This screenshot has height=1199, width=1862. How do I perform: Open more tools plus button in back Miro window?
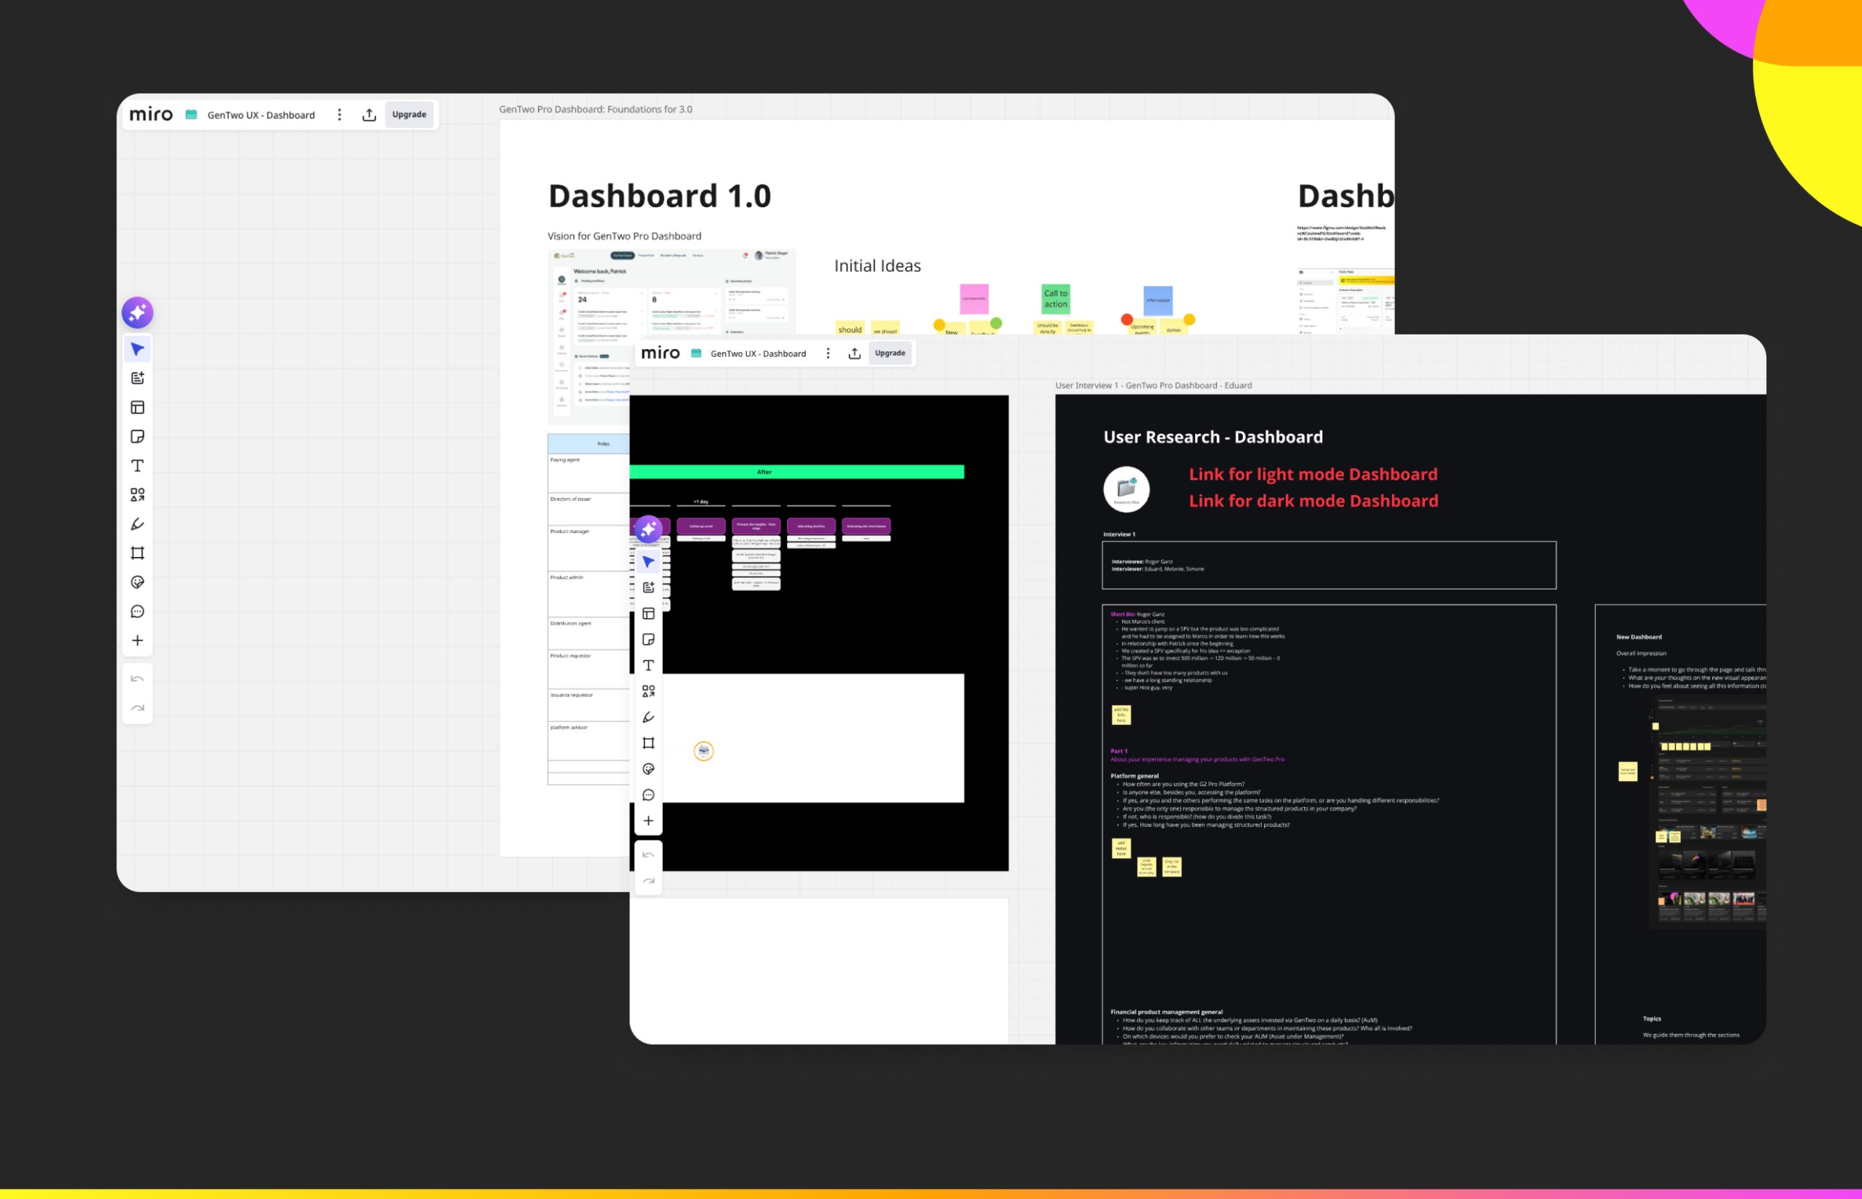coord(137,641)
